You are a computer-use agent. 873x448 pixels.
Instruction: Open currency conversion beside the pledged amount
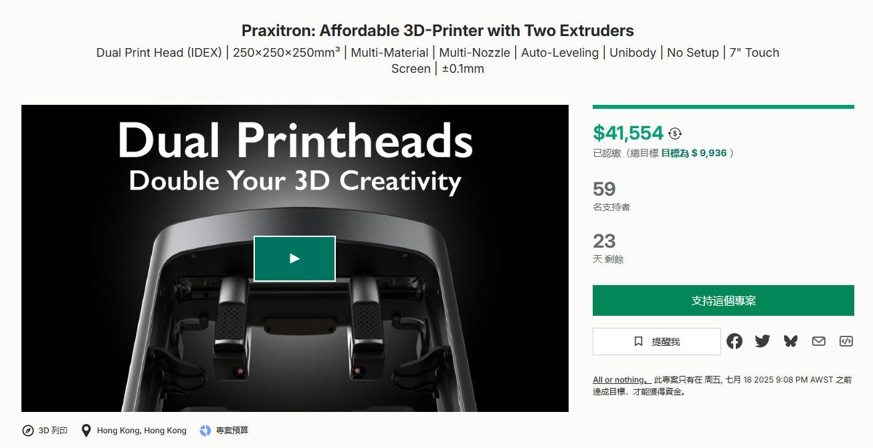coord(675,133)
